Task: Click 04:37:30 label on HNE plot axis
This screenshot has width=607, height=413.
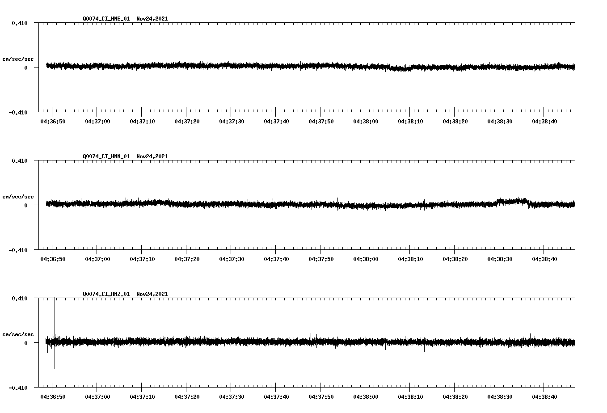Action: [232, 122]
